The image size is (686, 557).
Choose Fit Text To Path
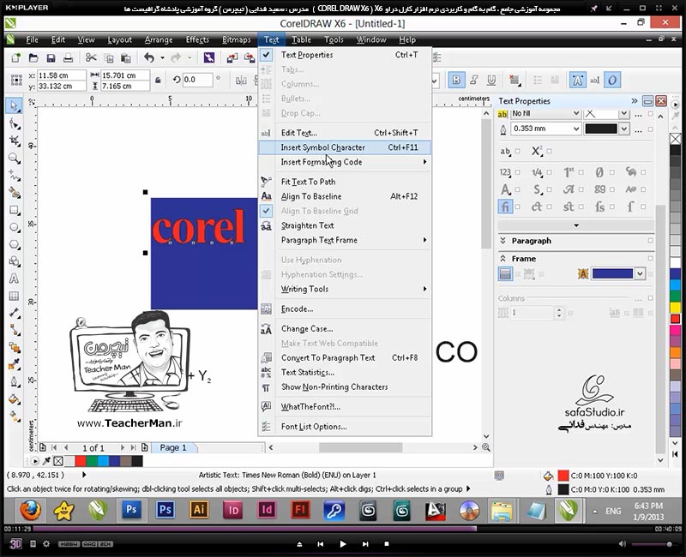[345, 182]
